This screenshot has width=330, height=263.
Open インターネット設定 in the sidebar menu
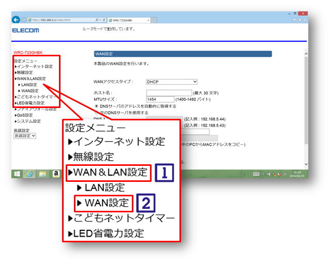pyautogui.click(x=34, y=67)
